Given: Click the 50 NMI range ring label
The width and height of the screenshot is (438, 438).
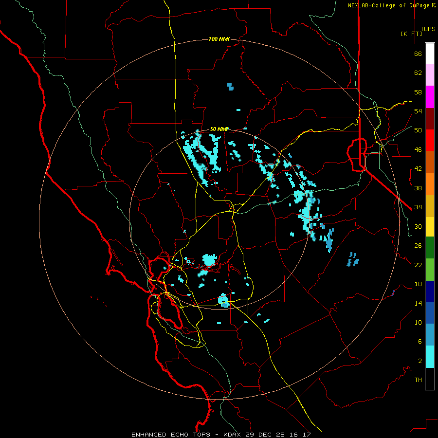Looking at the screenshot, I should point(219,129).
